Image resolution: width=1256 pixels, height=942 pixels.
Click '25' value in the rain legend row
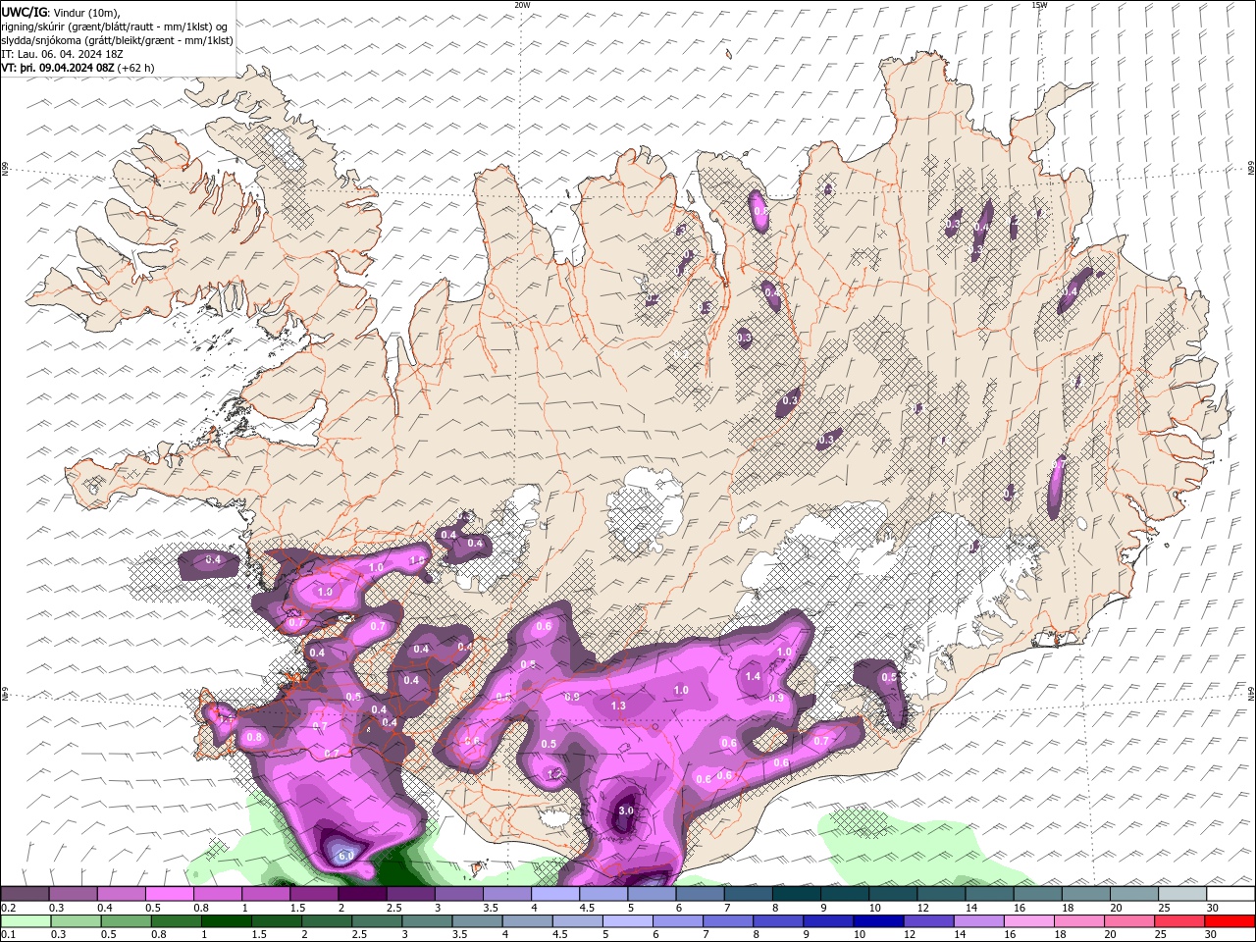click(x=1161, y=935)
